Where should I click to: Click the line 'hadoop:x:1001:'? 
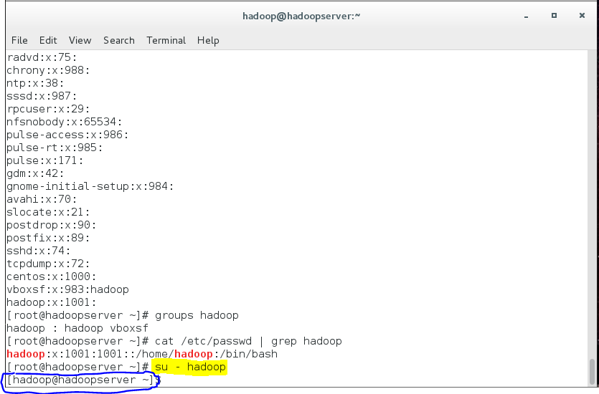click(52, 302)
